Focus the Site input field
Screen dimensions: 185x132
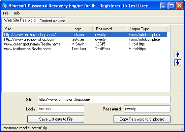tap(104, 99)
